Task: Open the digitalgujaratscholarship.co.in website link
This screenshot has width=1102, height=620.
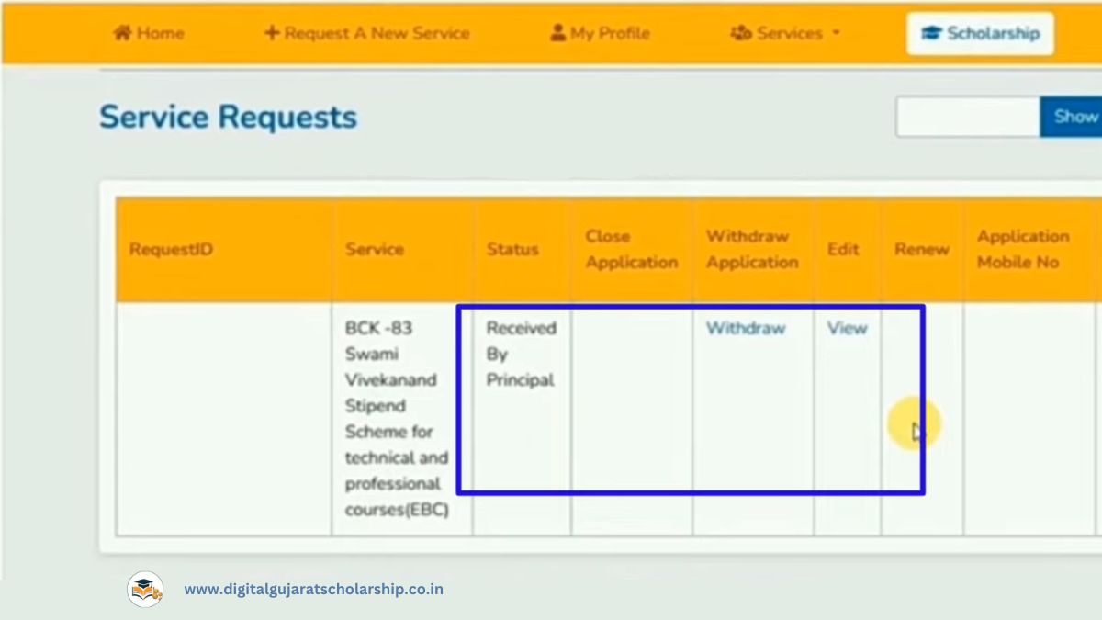Action: (x=312, y=589)
